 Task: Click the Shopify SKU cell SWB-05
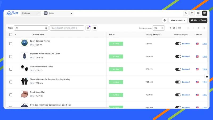[149, 57]
